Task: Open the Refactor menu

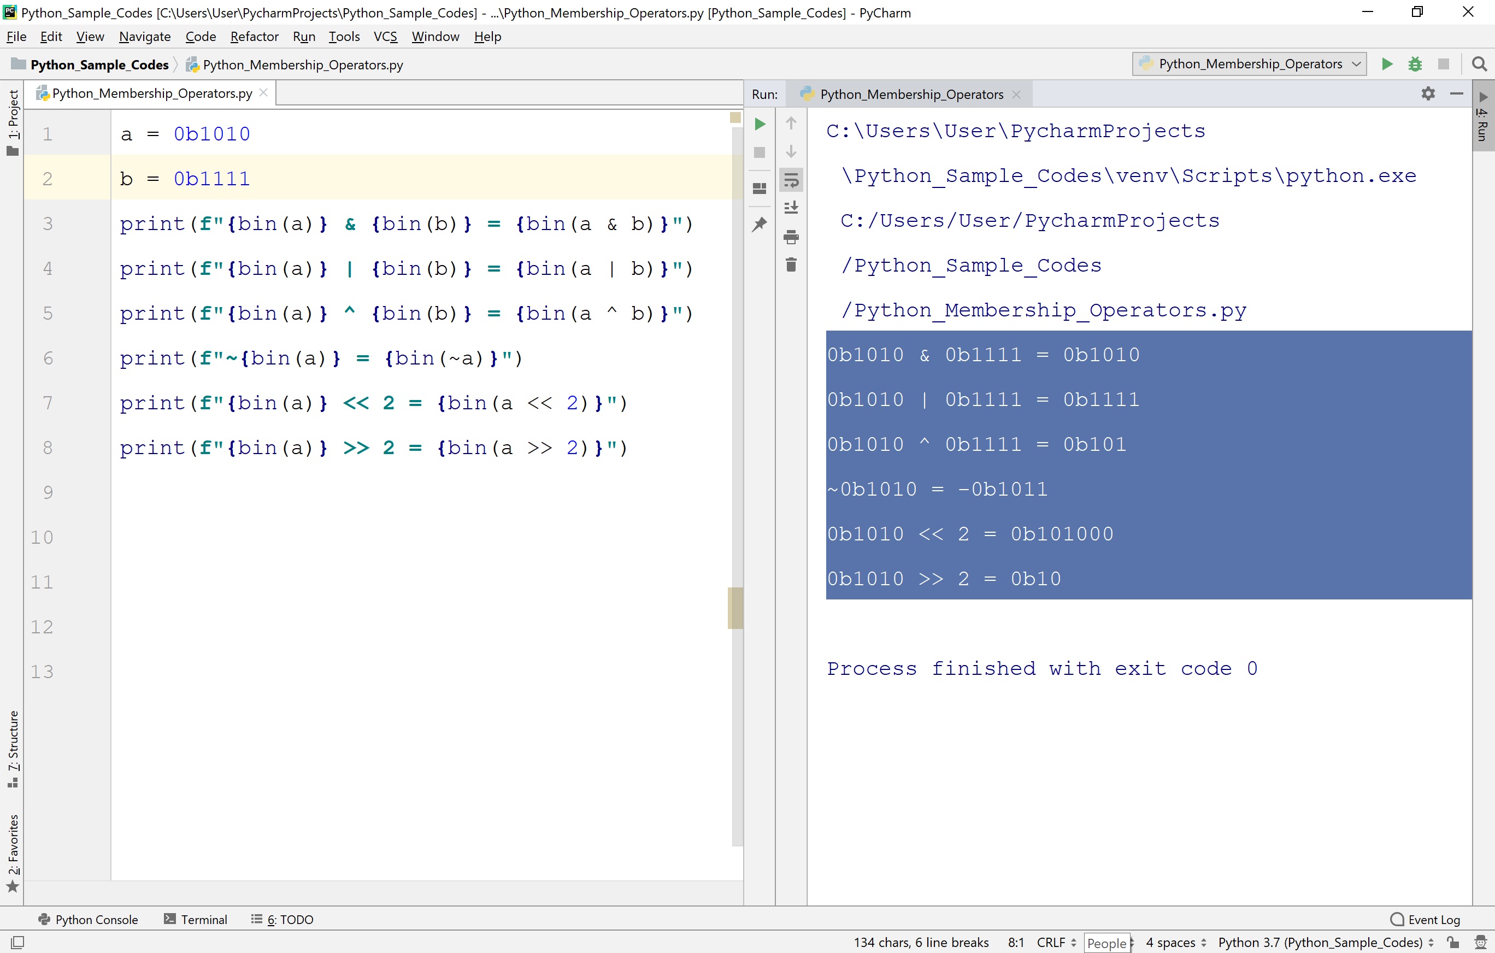Action: tap(254, 37)
